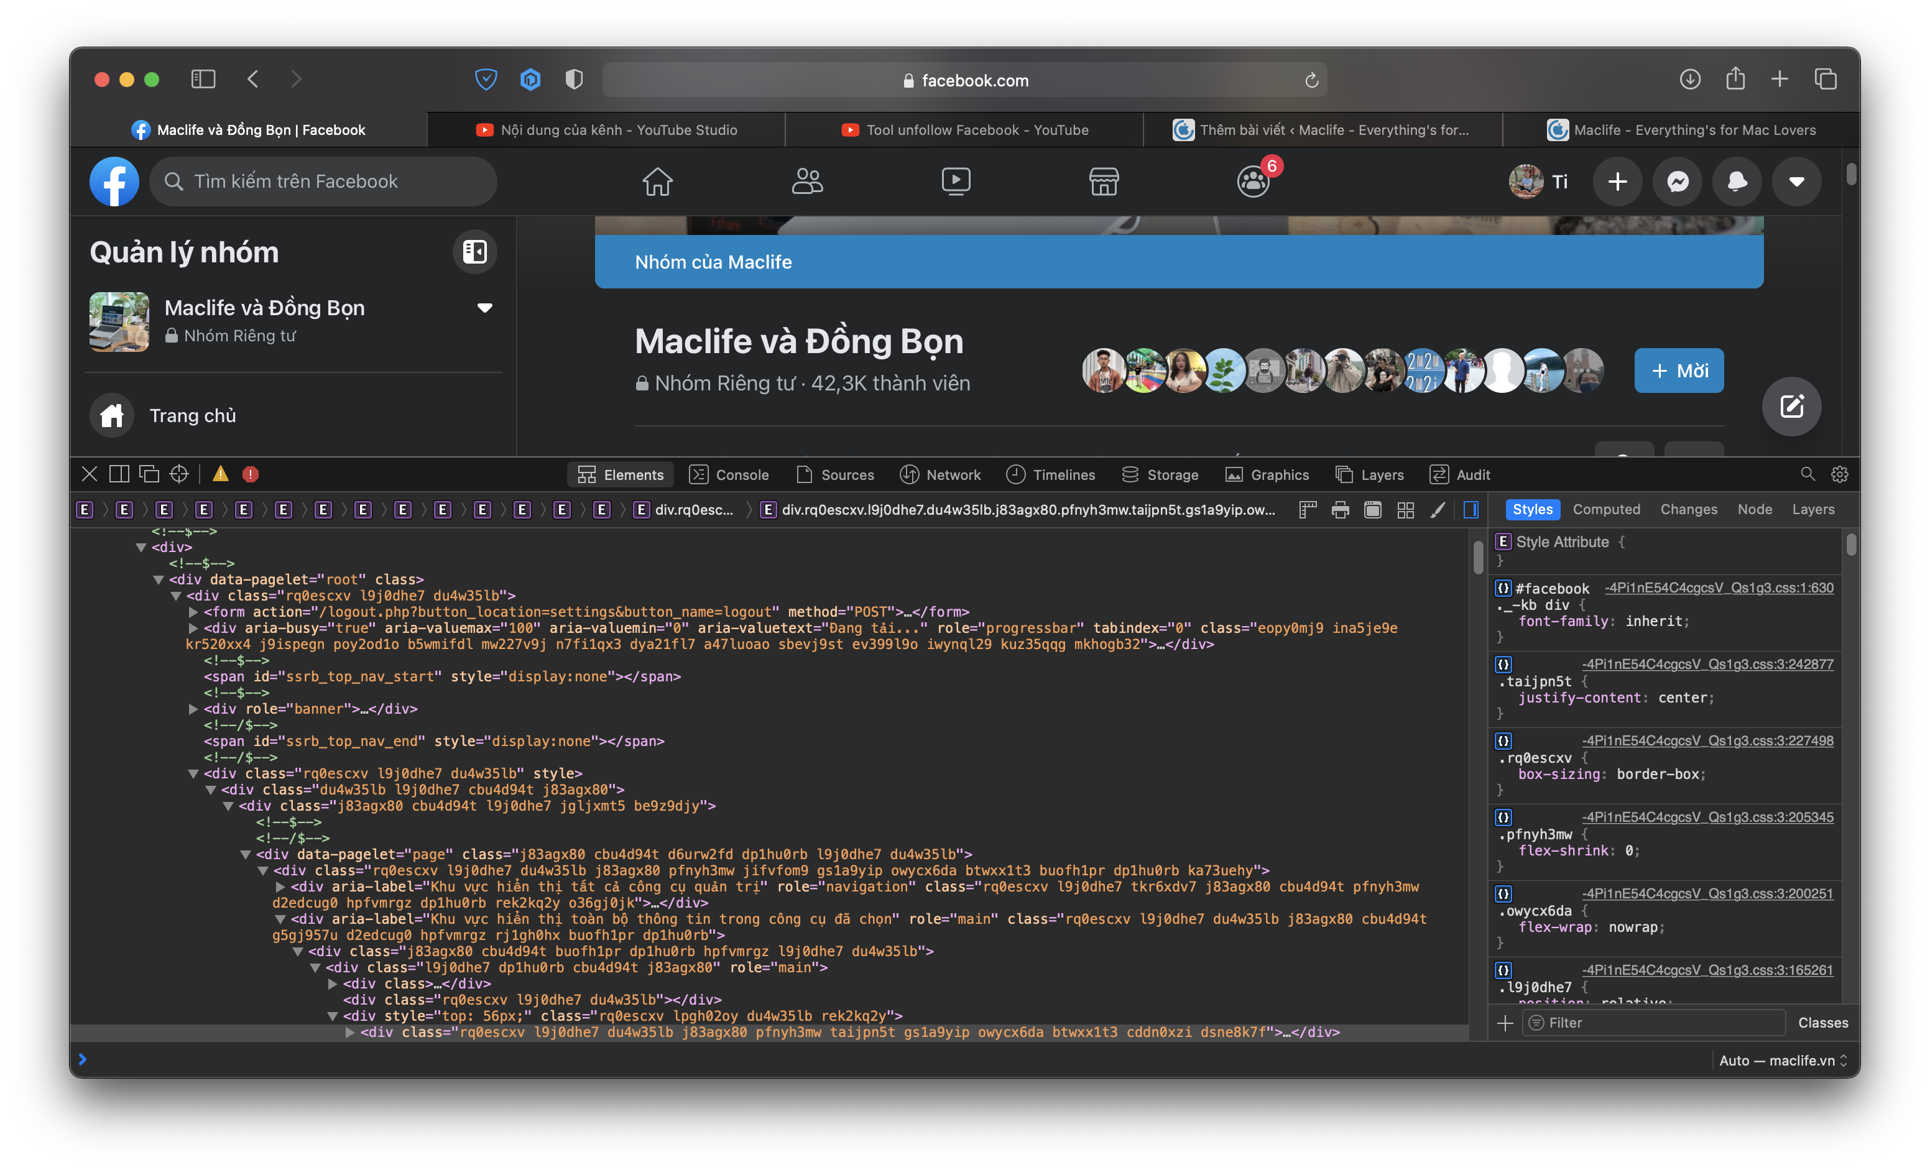The width and height of the screenshot is (1930, 1170).
Task: Toggle print media styles icon
Action: (x=1340, y=510)
